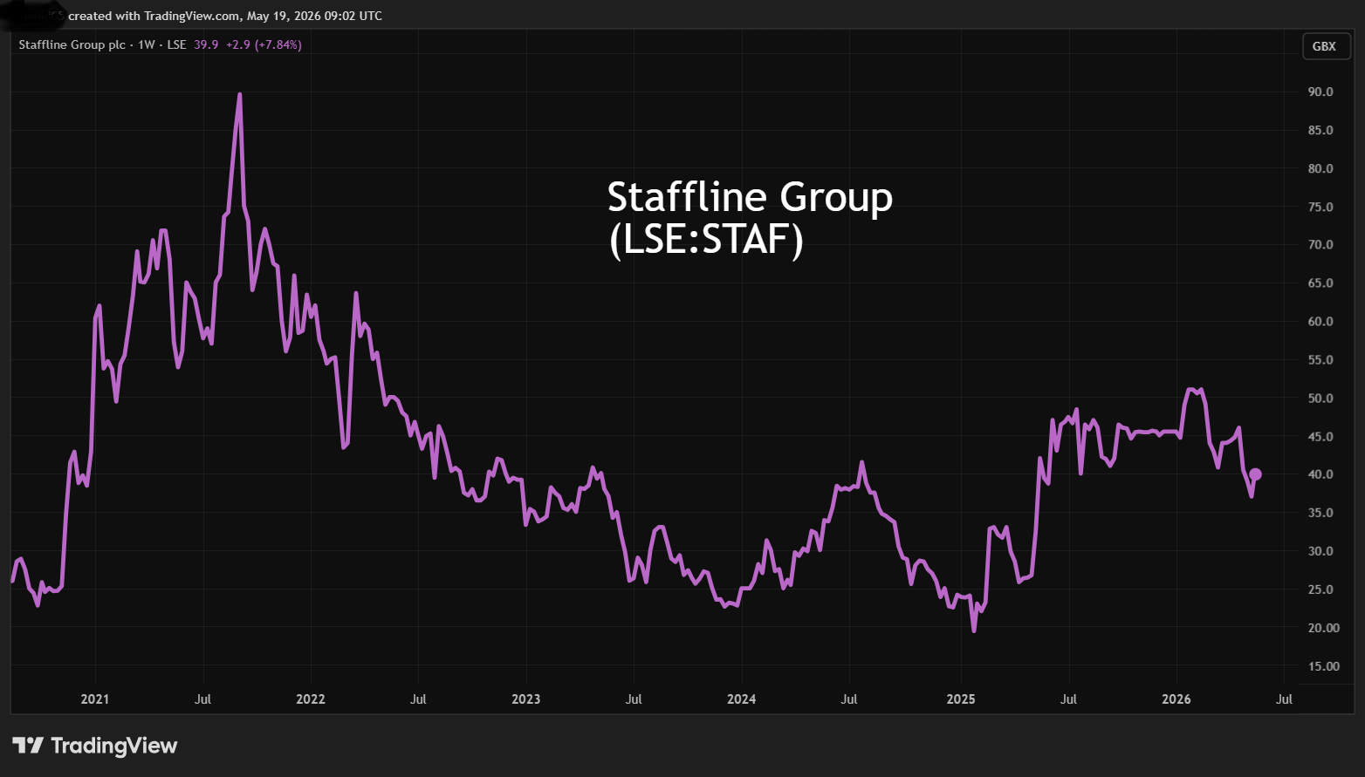Click the 70.0 price axis label
This screenshot has height=777, width=1365.
[x=1320, y=244]
